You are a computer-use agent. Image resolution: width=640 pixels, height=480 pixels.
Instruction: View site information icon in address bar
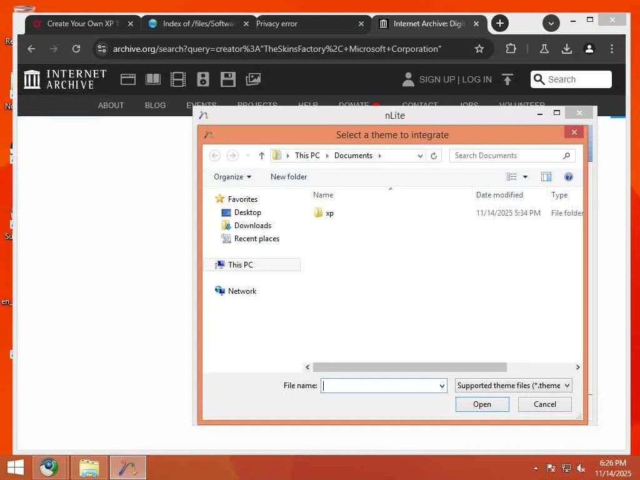pos(102,49)
